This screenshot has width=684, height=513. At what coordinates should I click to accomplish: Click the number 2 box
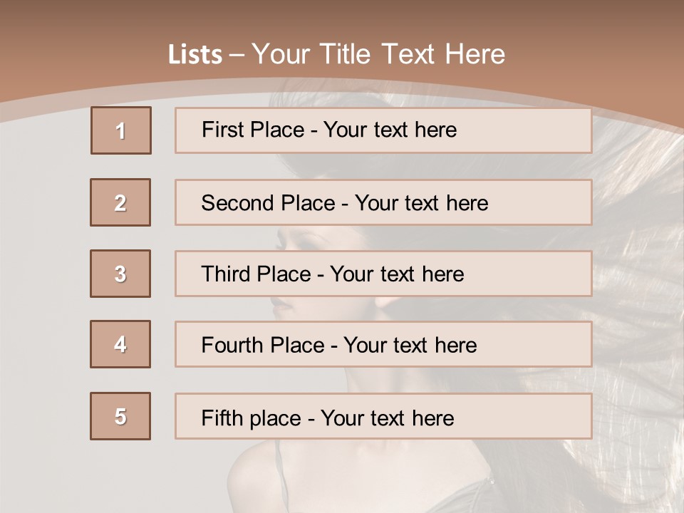pos(120,202)
